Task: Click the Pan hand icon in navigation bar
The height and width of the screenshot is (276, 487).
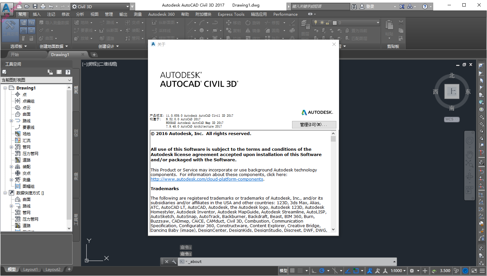Action: [470, 154]
